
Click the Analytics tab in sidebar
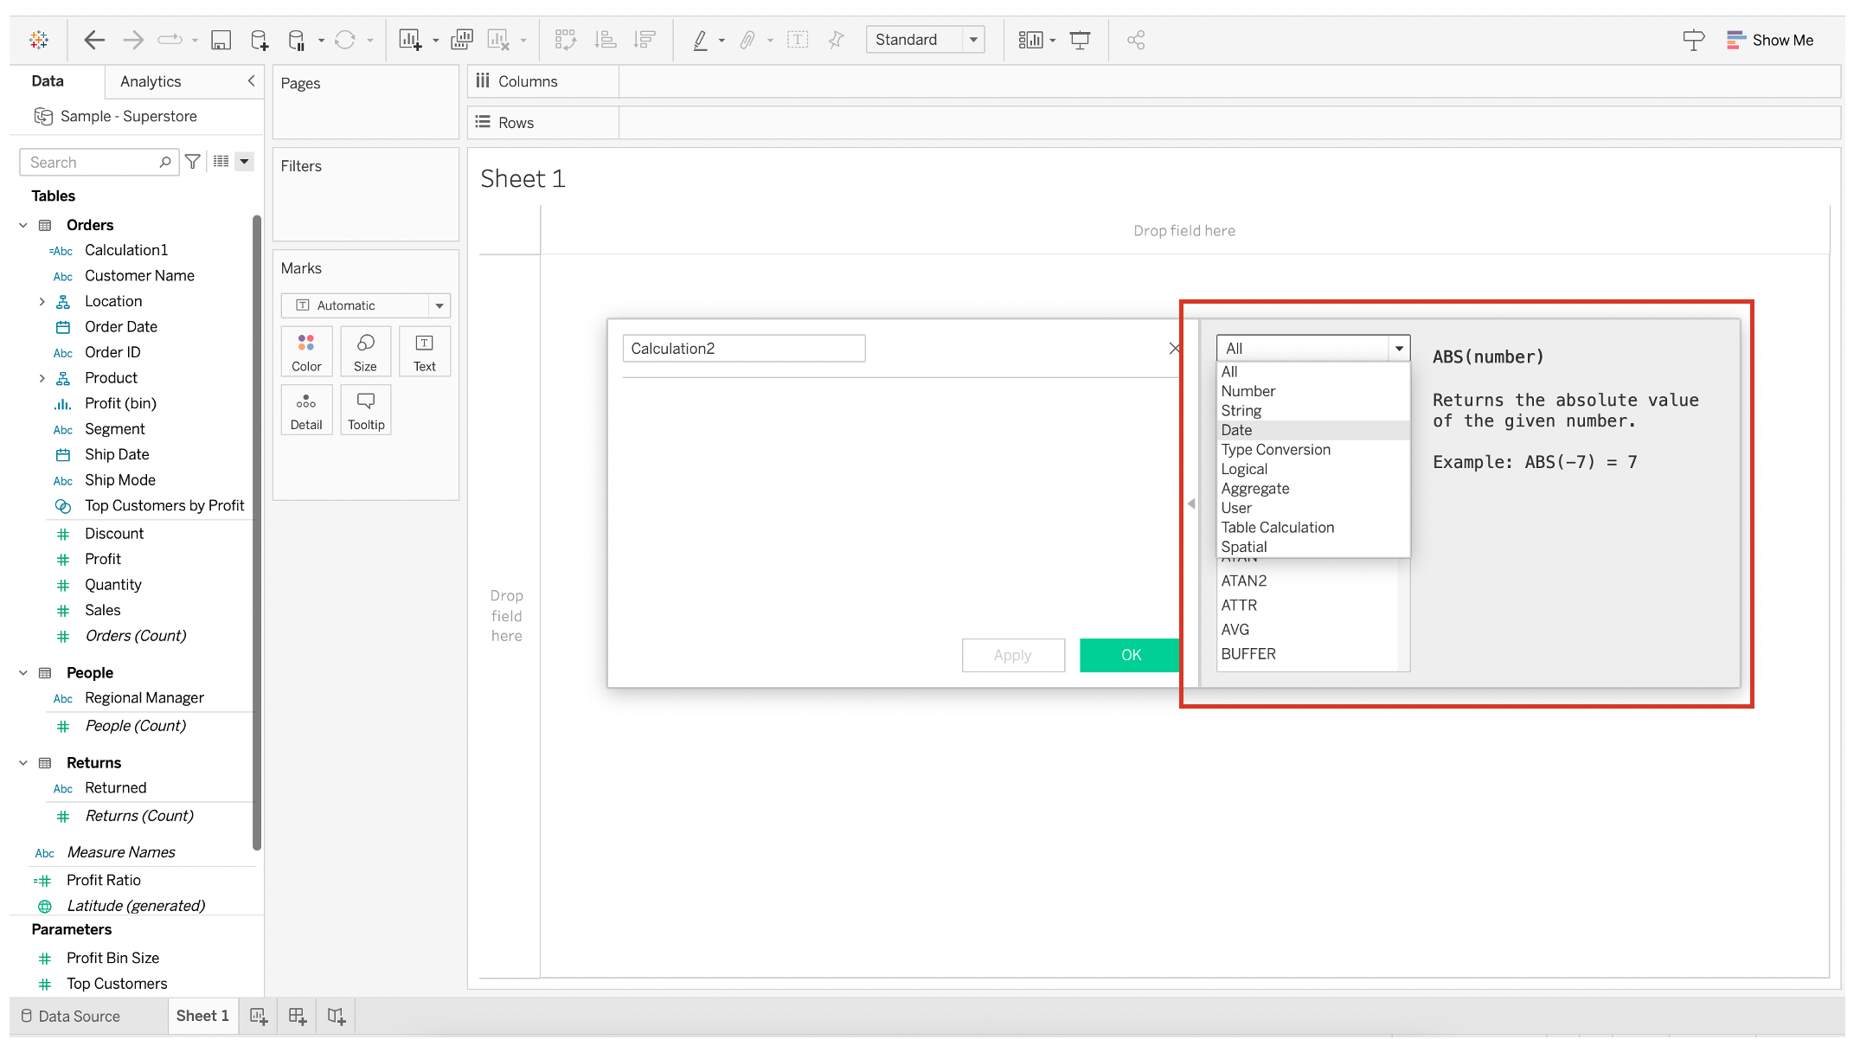(150, 80)
